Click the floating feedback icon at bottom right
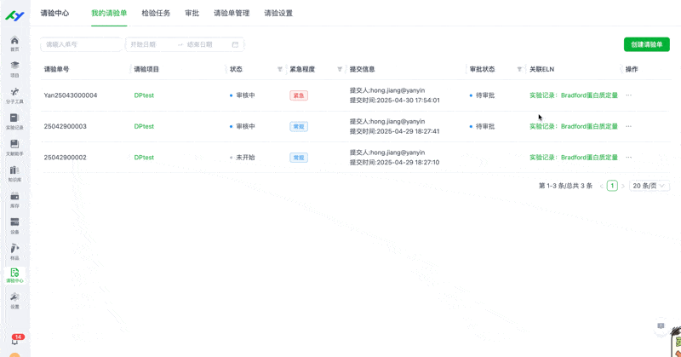Viewport: 681px width, 357px height. coord(661,326)
